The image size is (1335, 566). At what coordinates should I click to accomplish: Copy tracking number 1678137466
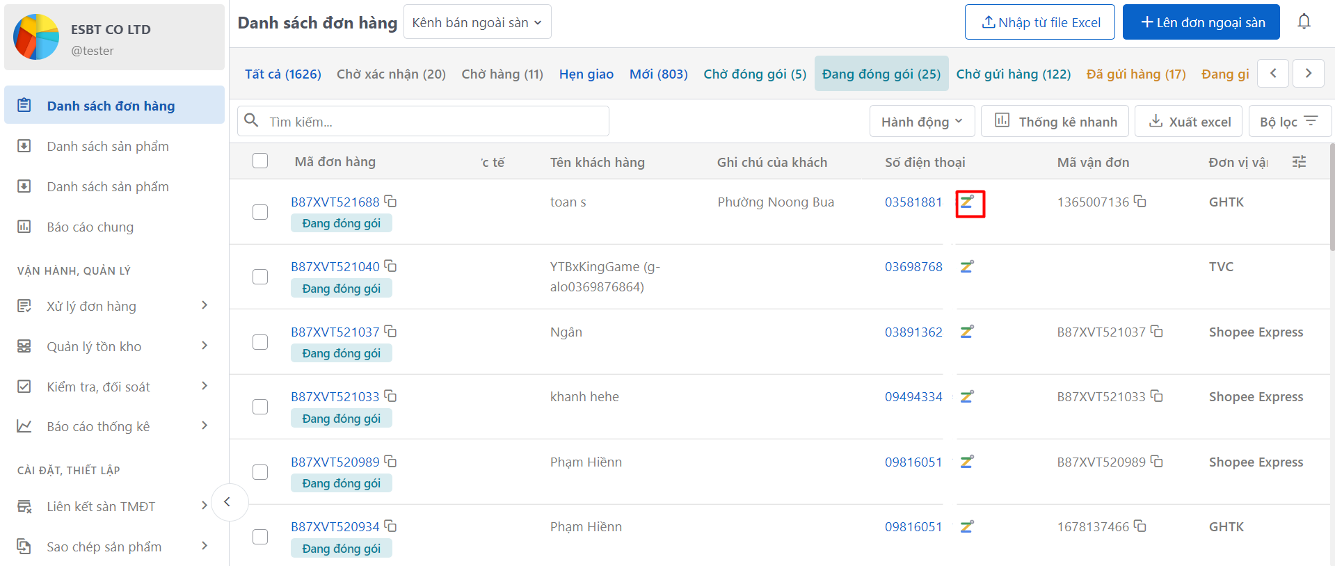(1140, 526)
